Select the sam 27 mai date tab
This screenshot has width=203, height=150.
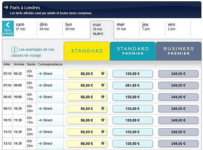(x=25, y=28)
